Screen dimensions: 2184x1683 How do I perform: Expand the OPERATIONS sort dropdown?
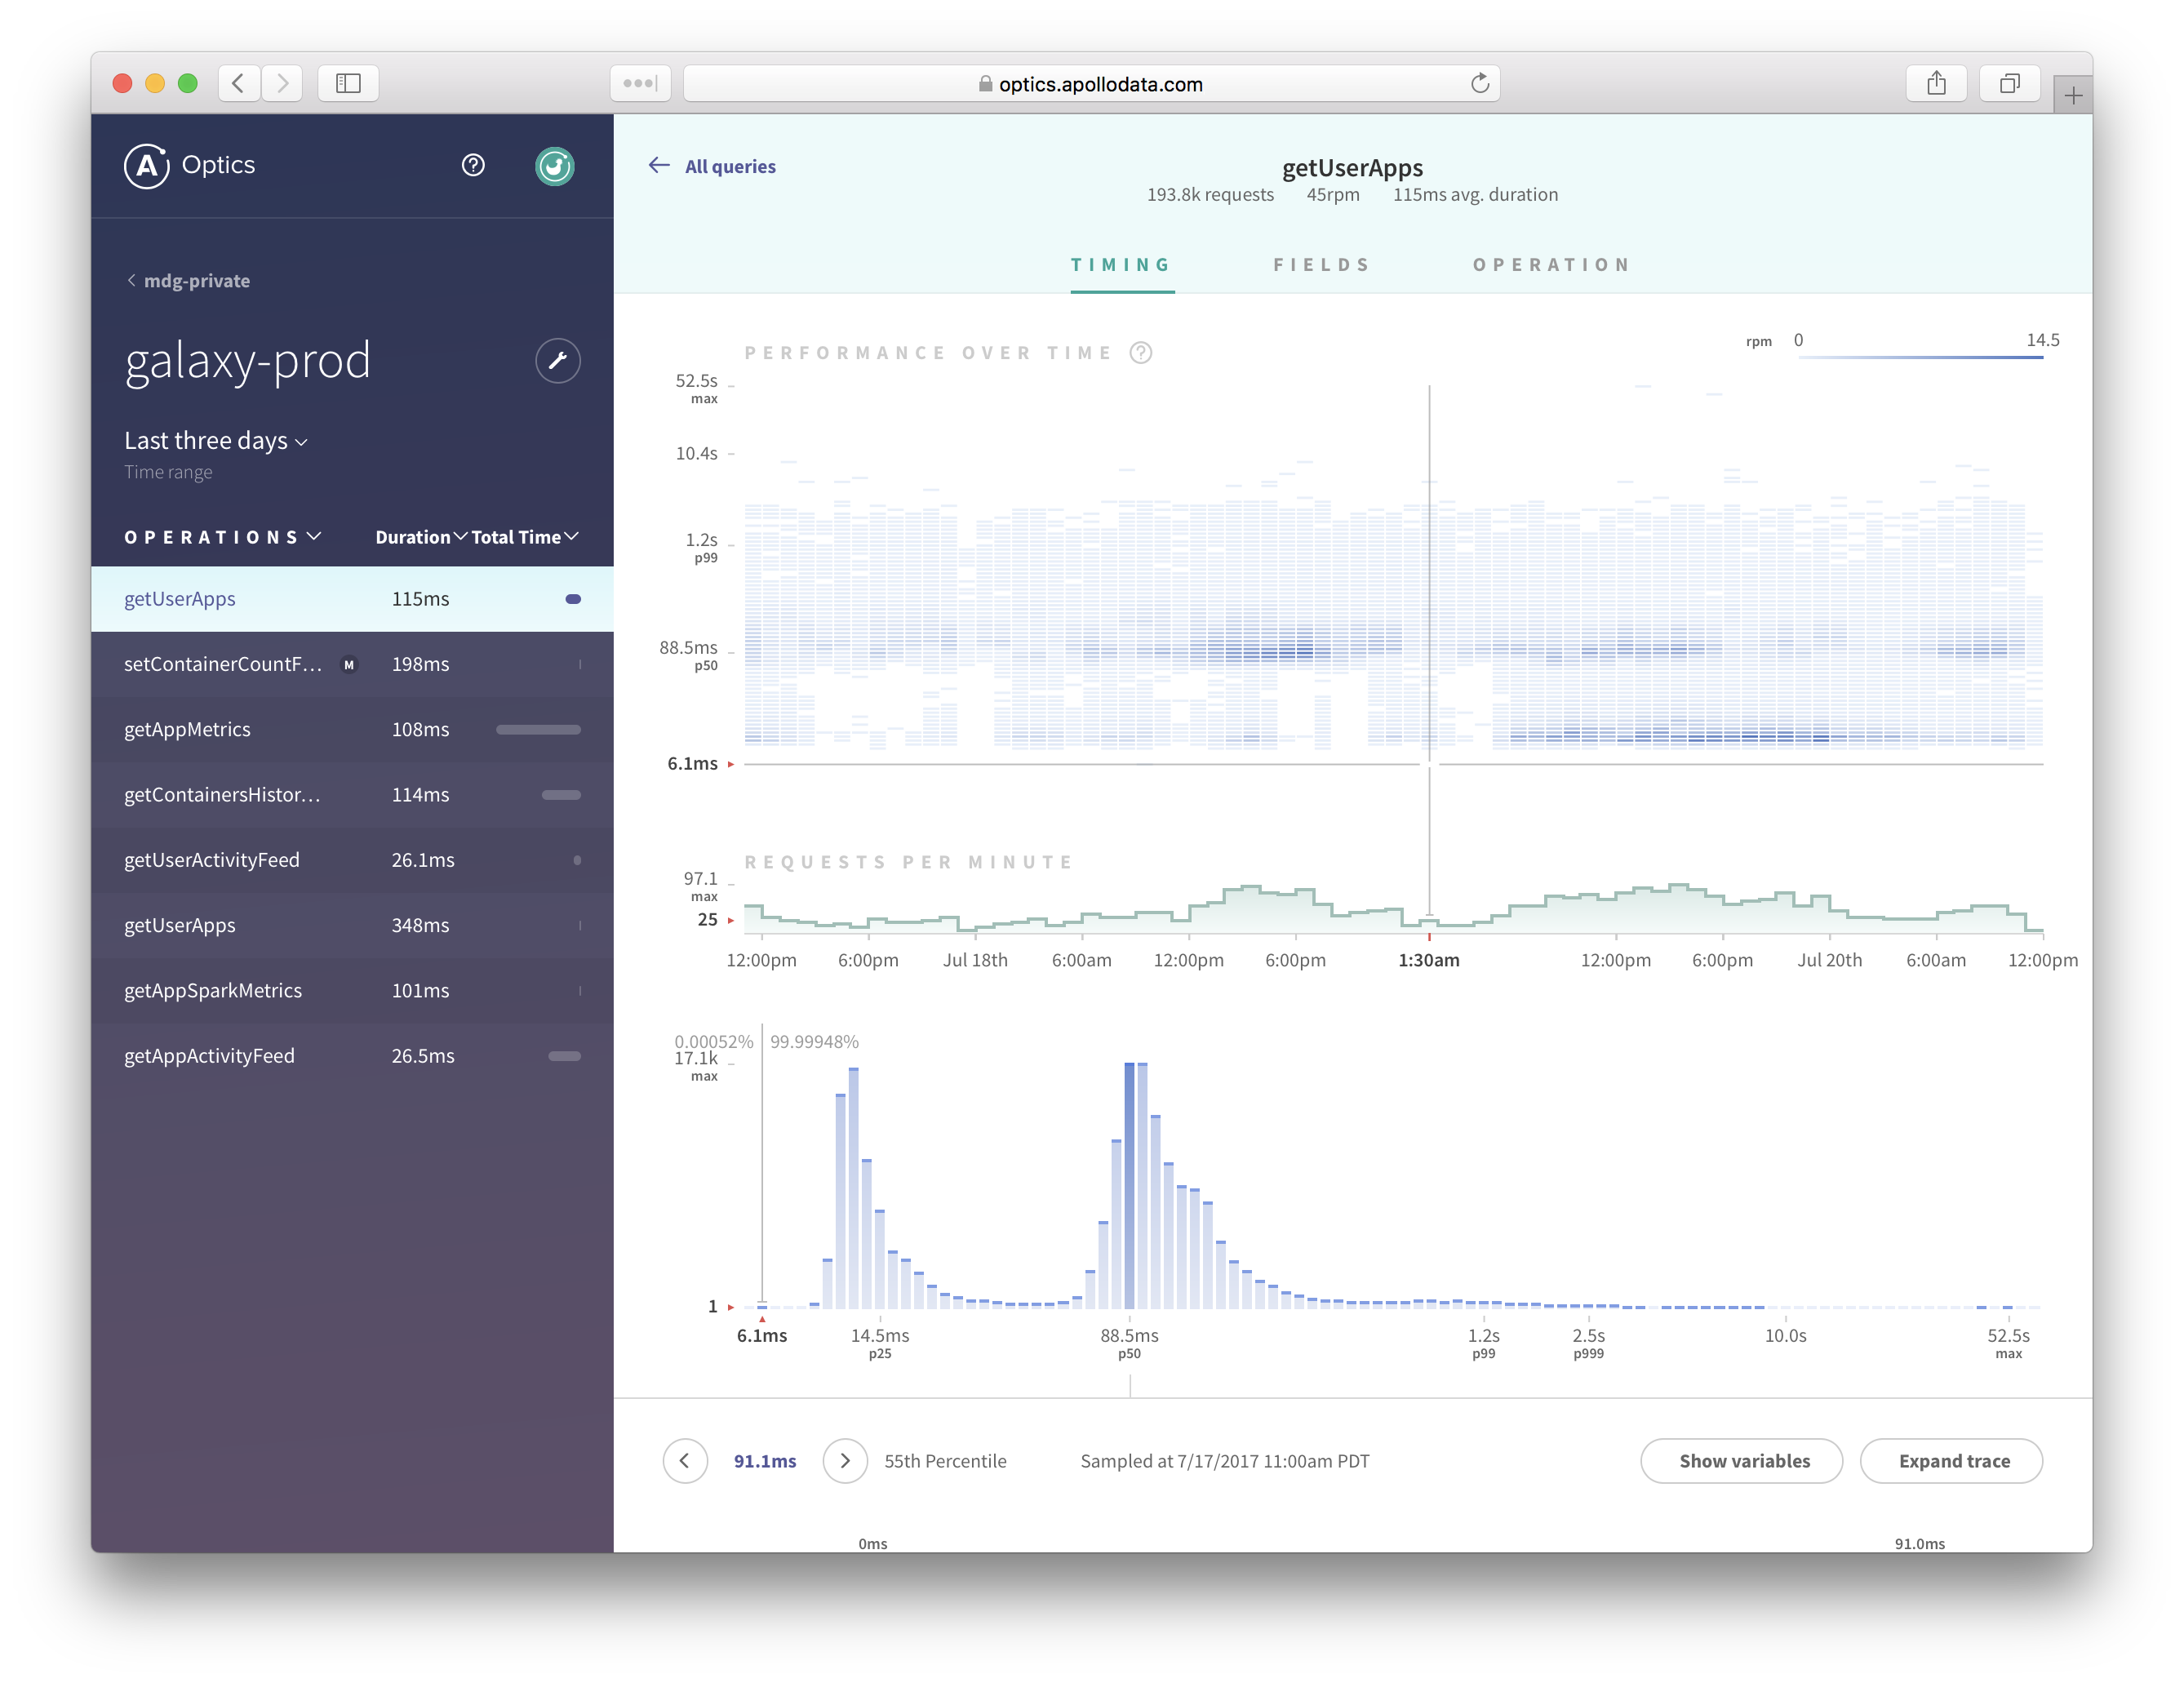pyautogui.click(x=222, y=537)
